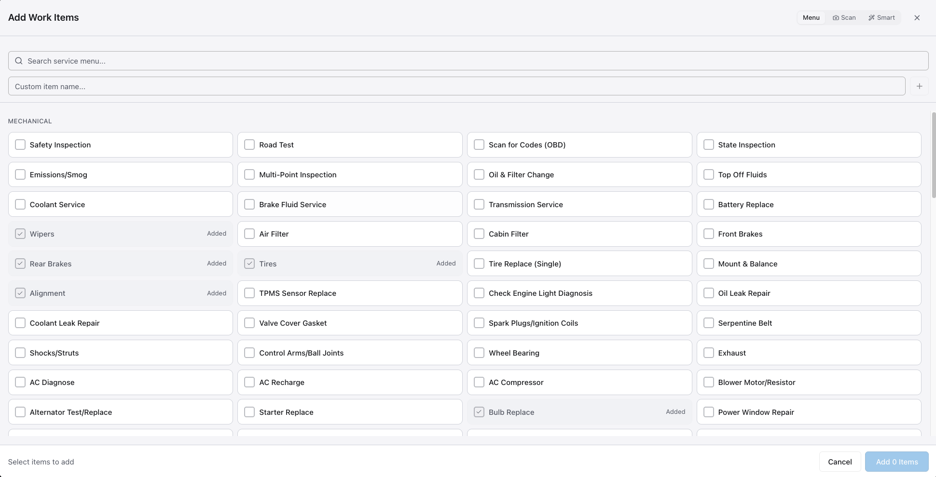936x477 pixels.
Task: Check the Road Test checkbox
Action: (x=249, y=145)
